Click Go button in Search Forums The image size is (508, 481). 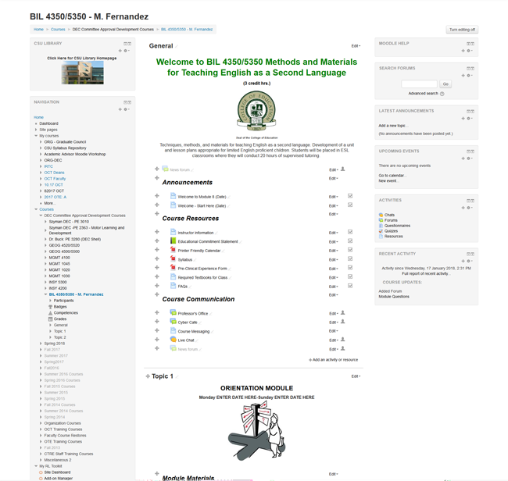[x=445, y=84]
